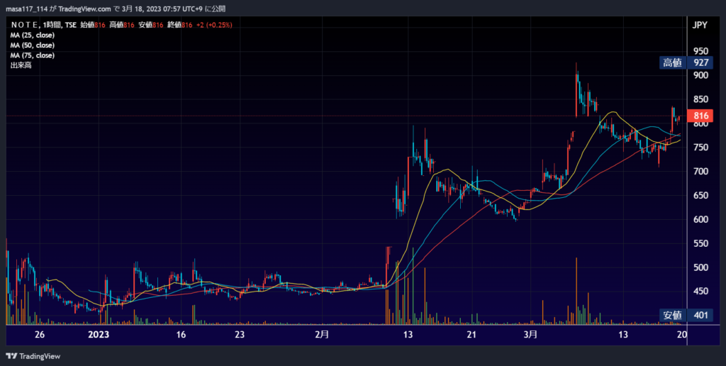Click the 650 price axis value
This screenshot has width=726, height=366.
700,196
